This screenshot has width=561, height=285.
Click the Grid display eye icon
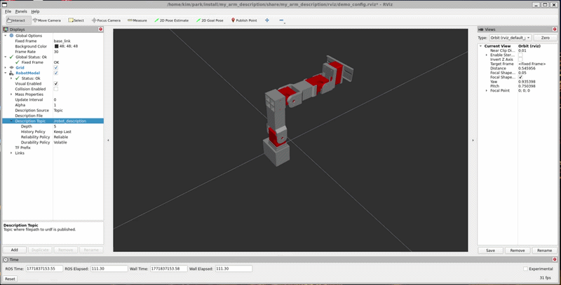coord(11,67)
